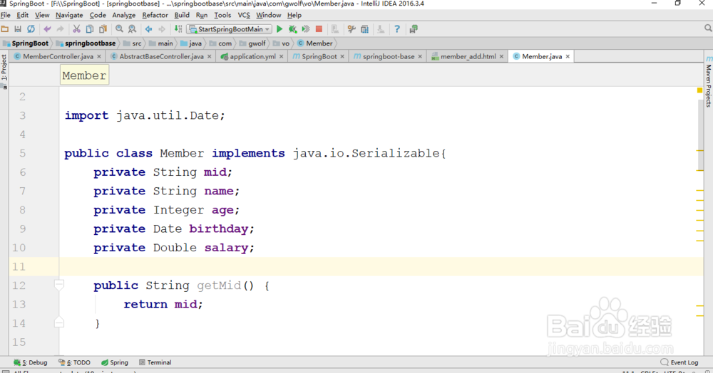The image size is (713, 373).
Task: Click the Member class breadcrumb
Action: [315, 43]
